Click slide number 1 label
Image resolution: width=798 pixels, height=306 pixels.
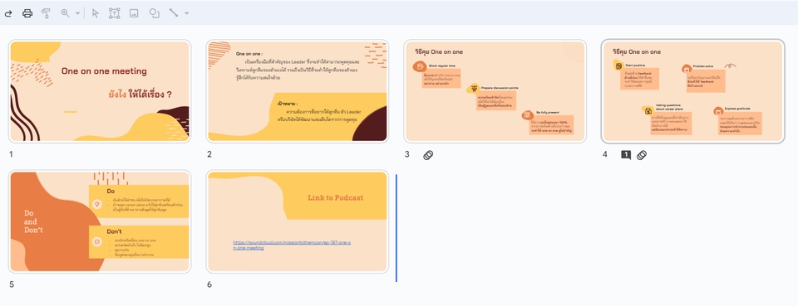tap(11, 154)
